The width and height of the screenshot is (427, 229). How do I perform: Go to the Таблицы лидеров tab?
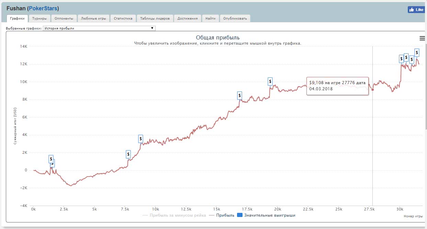(x=155, y=18)
